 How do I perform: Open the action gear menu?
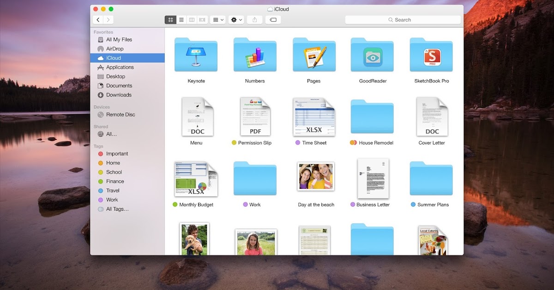236,19
